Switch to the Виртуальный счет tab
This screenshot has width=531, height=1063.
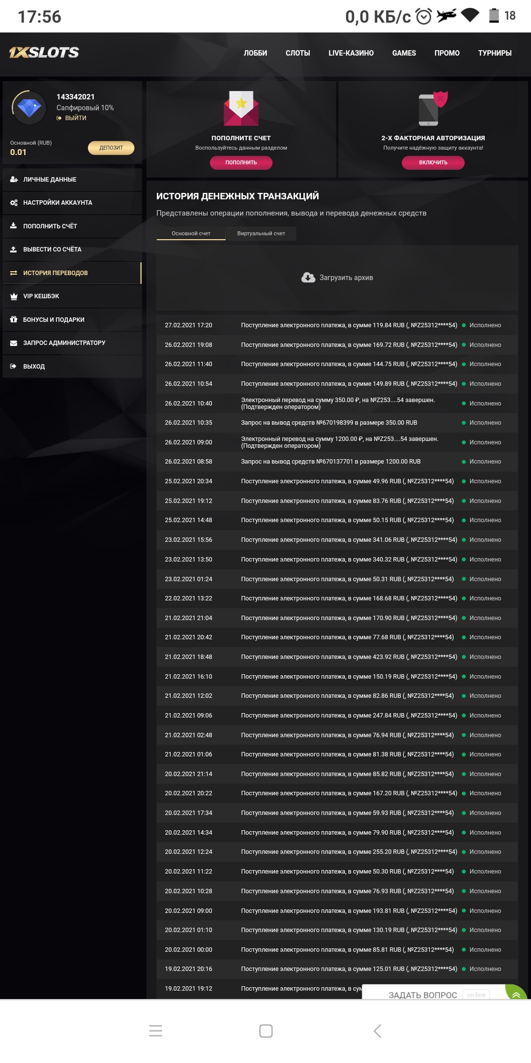pos(261,233)
